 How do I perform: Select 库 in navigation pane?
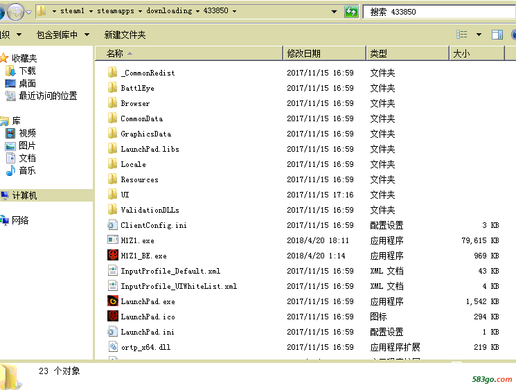(x=16, y=121)
